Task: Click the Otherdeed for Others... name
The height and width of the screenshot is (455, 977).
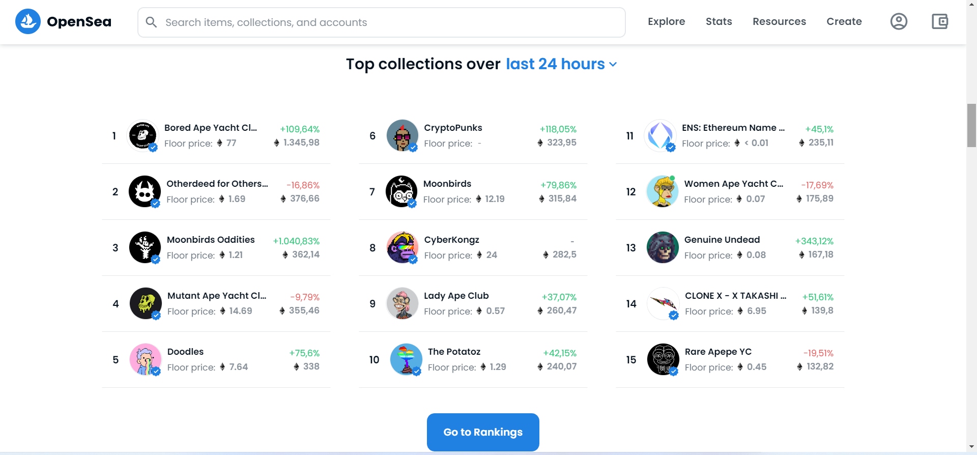Action: (217, 184)
